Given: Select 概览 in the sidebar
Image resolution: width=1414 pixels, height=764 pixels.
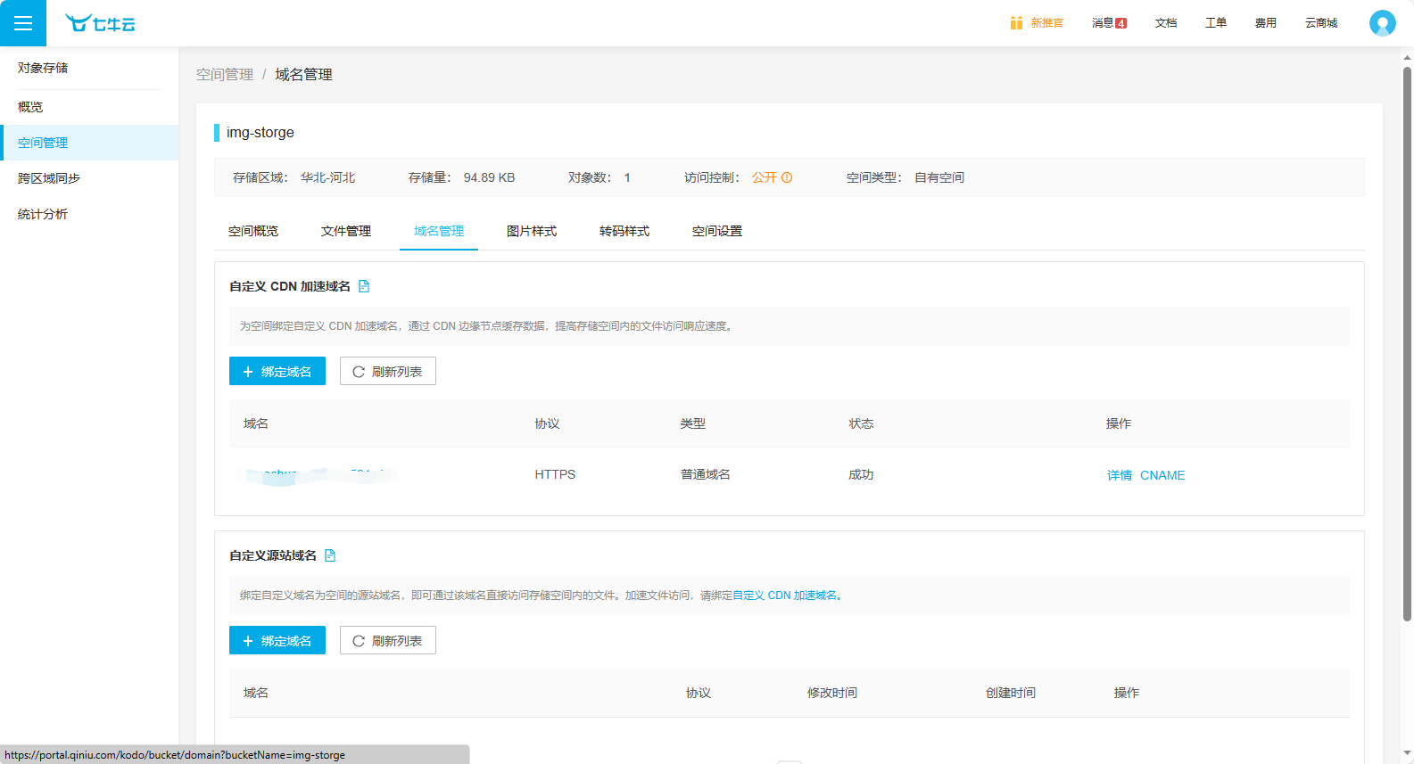Looking at the screenshot, I should [x=89, y=107].
